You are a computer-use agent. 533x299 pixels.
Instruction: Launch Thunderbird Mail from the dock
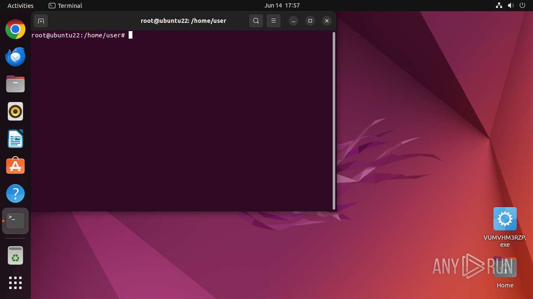tap(15, 57)
